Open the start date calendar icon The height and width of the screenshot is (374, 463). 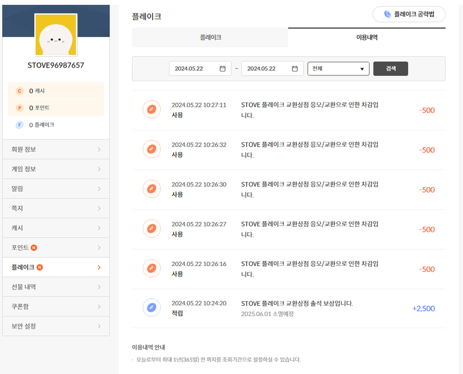(x=222, y=69)
